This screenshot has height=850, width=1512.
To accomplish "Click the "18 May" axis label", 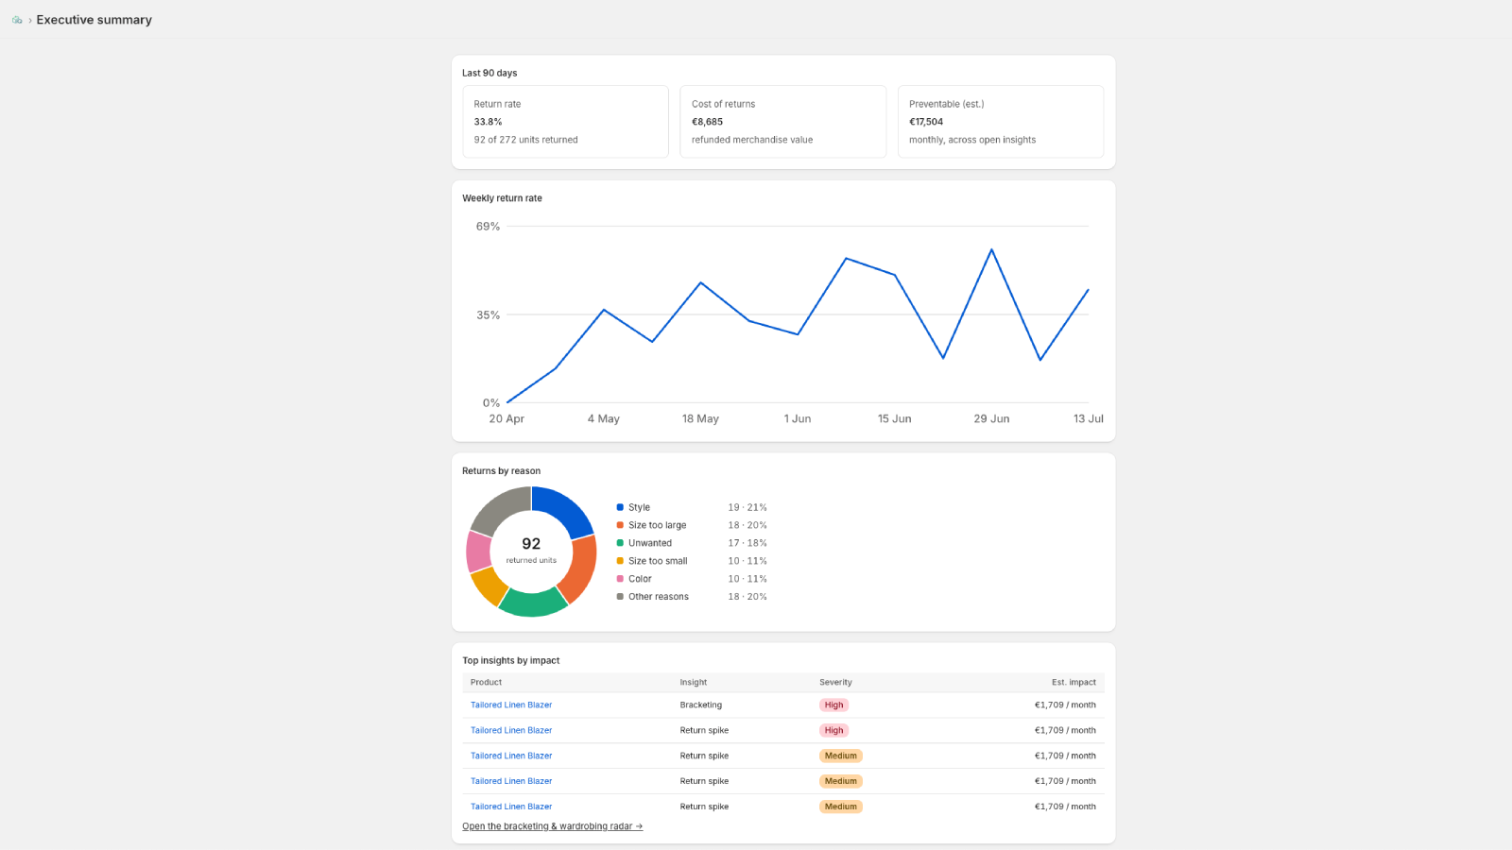I will (700, 418).
